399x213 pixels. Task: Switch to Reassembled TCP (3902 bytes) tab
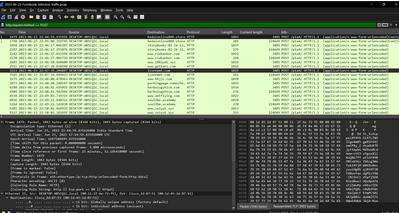click(x=294, y=207)
